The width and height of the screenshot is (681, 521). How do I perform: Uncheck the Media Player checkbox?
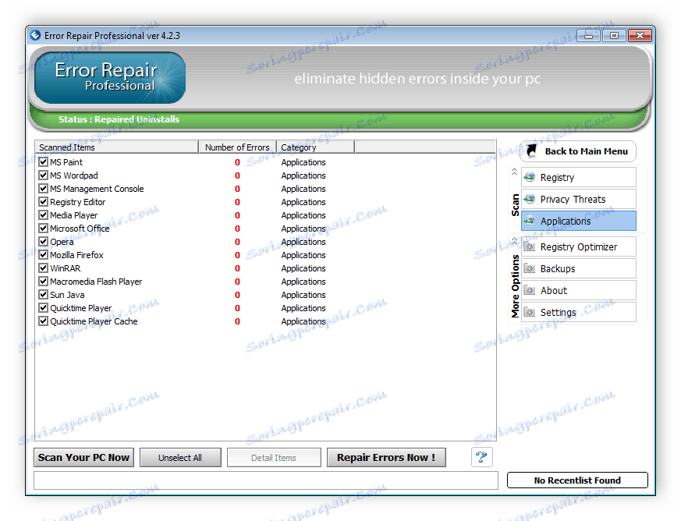click(x=43, y=215)
